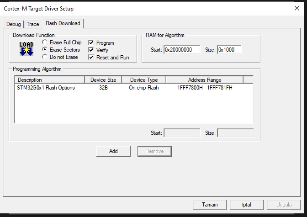This screenshot has height=217, width=307.
Task: Click Programming Algorithm Start field
Action: coord(182,133)
